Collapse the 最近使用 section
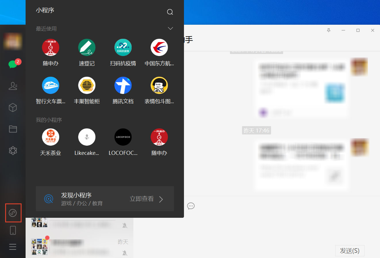This screenshot has width=380, height=258. (170, 28)
